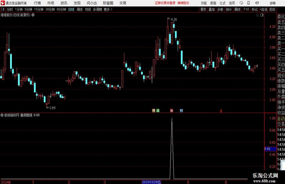Switch to the 60分钟 period tab
This screenshot has height=184, width=285.
[x=62, y=9]
